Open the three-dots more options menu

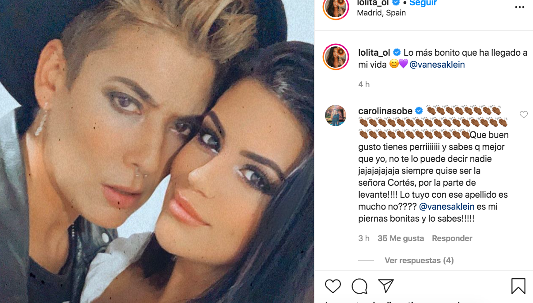[x=520, y=8]
